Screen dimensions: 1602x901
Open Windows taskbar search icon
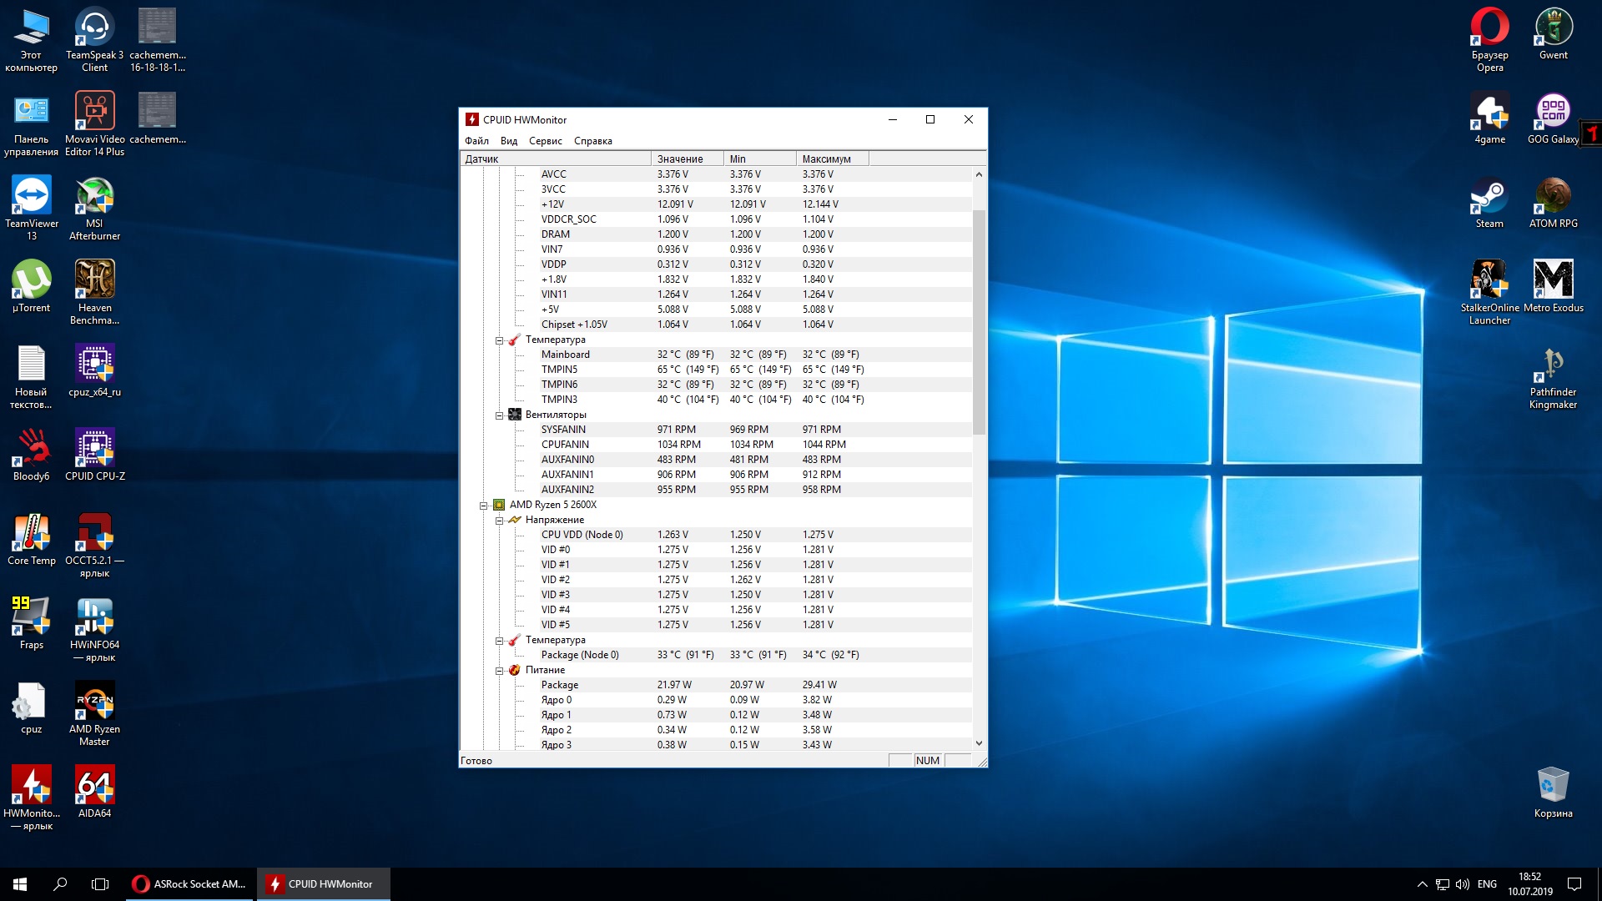click(60, 884)
